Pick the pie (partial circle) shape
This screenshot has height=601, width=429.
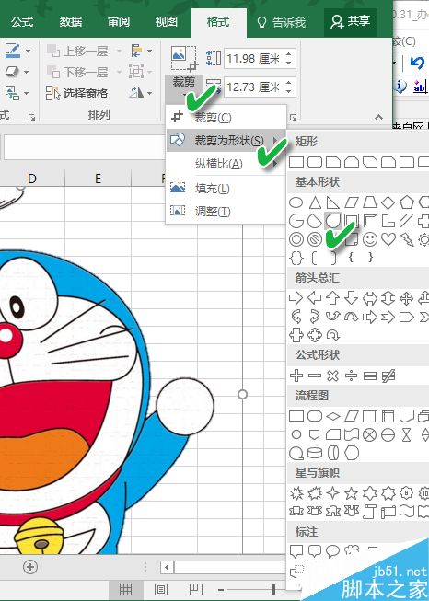(x=296, y=221)
